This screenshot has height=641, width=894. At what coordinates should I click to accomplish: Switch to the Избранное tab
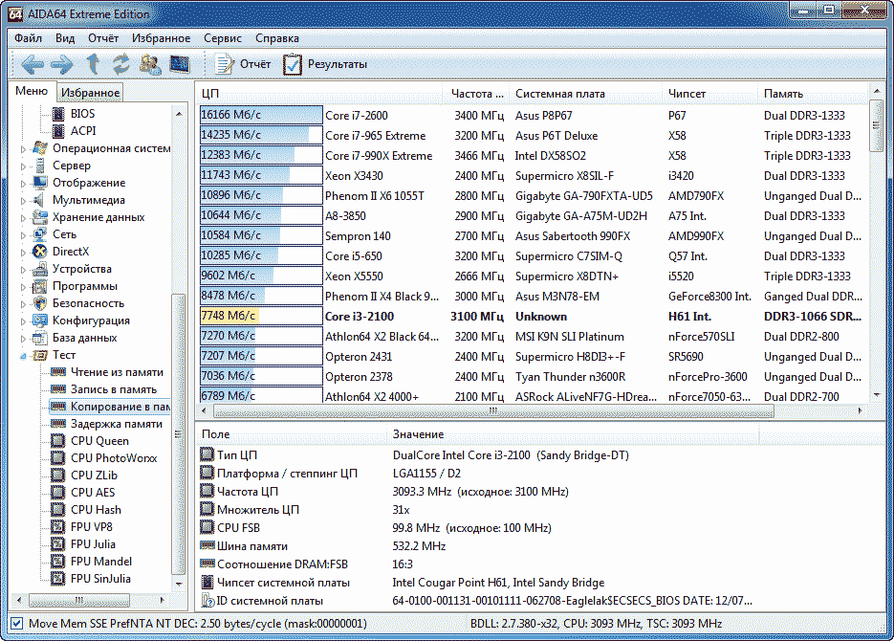click(90, 93)
